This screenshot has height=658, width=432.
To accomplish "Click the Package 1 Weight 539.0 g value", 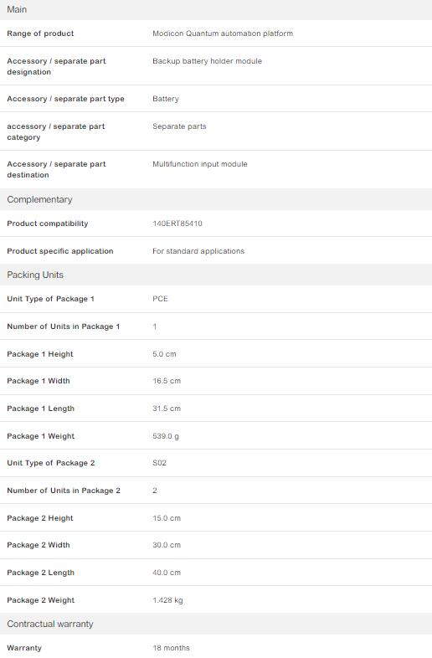I will (x=166, y=436).
